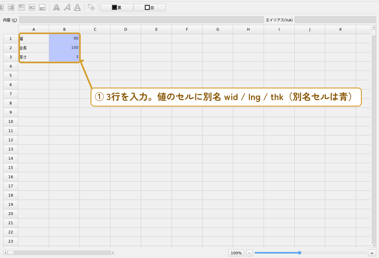Image resolution: width=379 pixels, height=258 pixels.
Task: Select column D header
Action: click(x=126, y=29)
